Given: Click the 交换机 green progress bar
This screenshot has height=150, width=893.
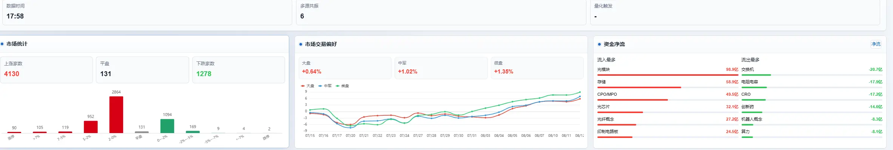Looking at the screenshot, I should click(x=756, y=75).
